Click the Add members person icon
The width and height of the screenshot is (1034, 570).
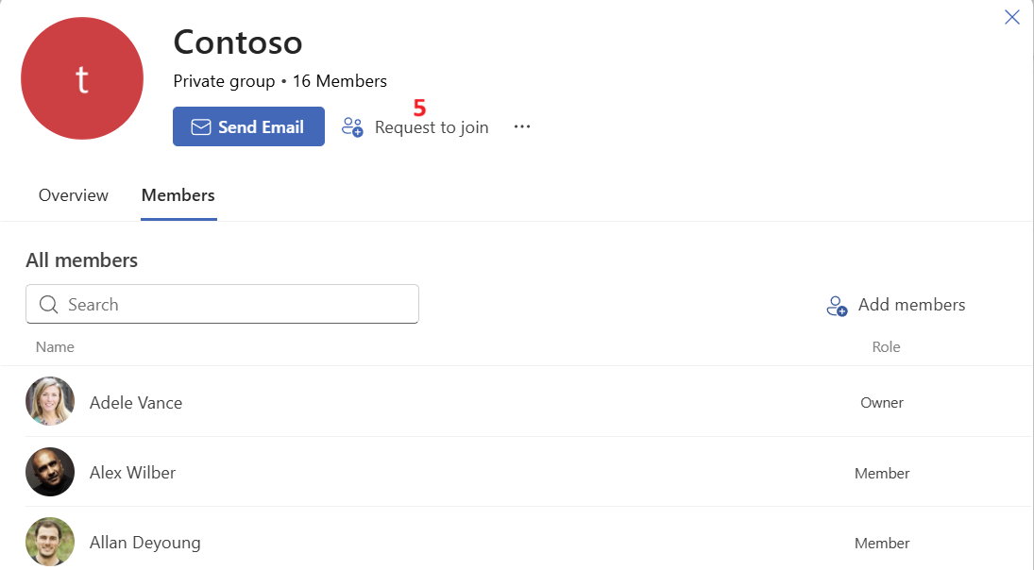(x=837, y=306)
